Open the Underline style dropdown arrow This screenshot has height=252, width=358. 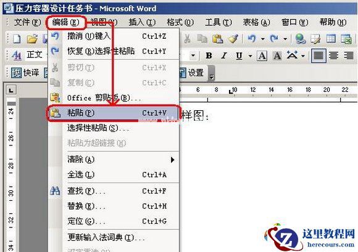point(250,56)
